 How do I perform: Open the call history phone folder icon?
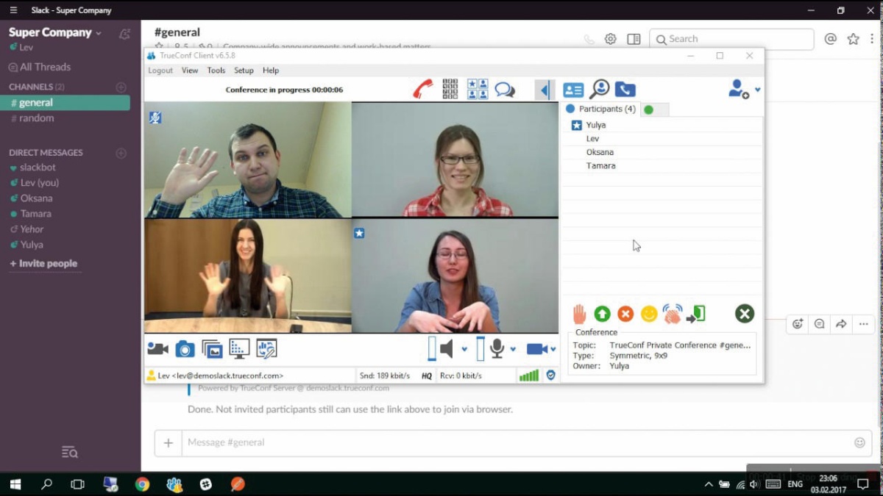coord(625,90)
